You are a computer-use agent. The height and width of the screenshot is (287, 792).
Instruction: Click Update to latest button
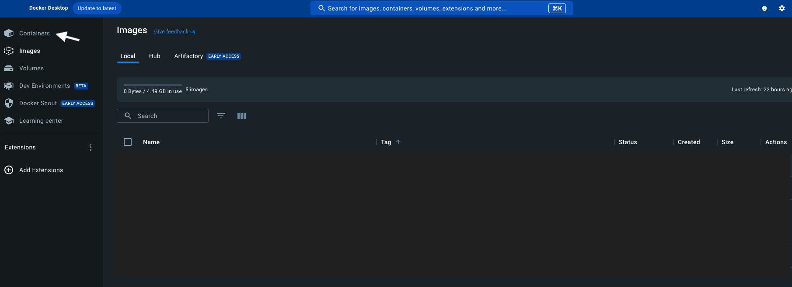click(97, 8)
